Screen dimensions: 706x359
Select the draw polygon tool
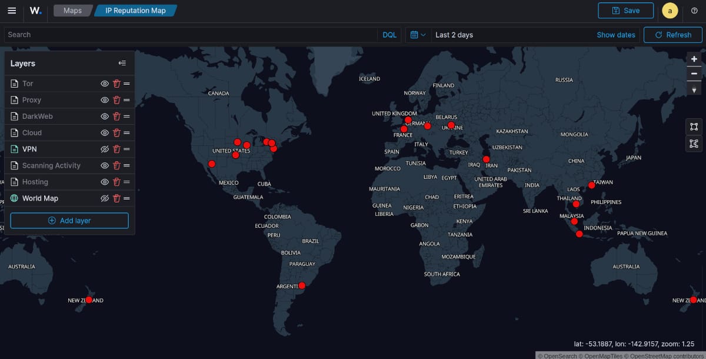pos(694,143)
